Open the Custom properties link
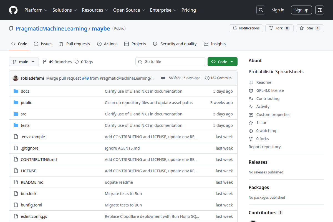This screenshot has height=222, width=333. 269,115
